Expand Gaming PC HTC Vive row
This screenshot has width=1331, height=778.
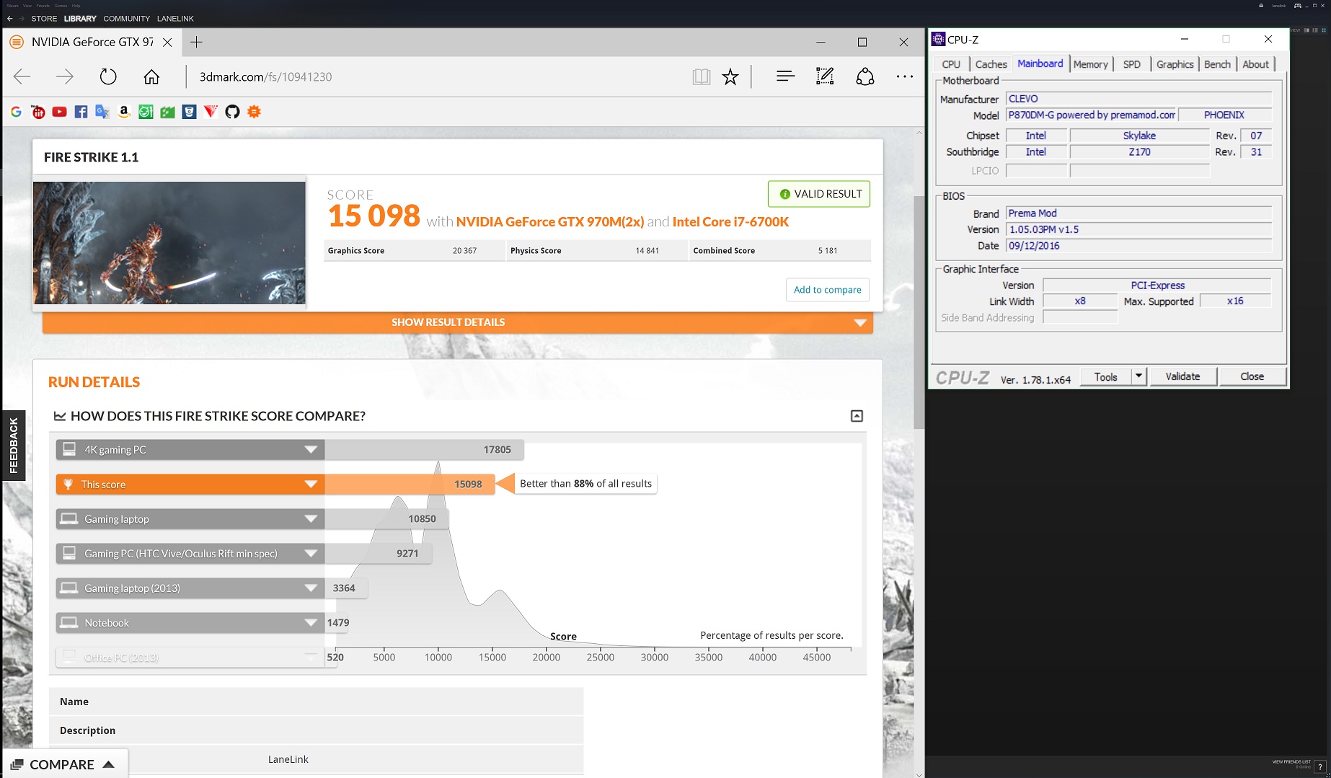pyautogui.click(x=311, y=553)
